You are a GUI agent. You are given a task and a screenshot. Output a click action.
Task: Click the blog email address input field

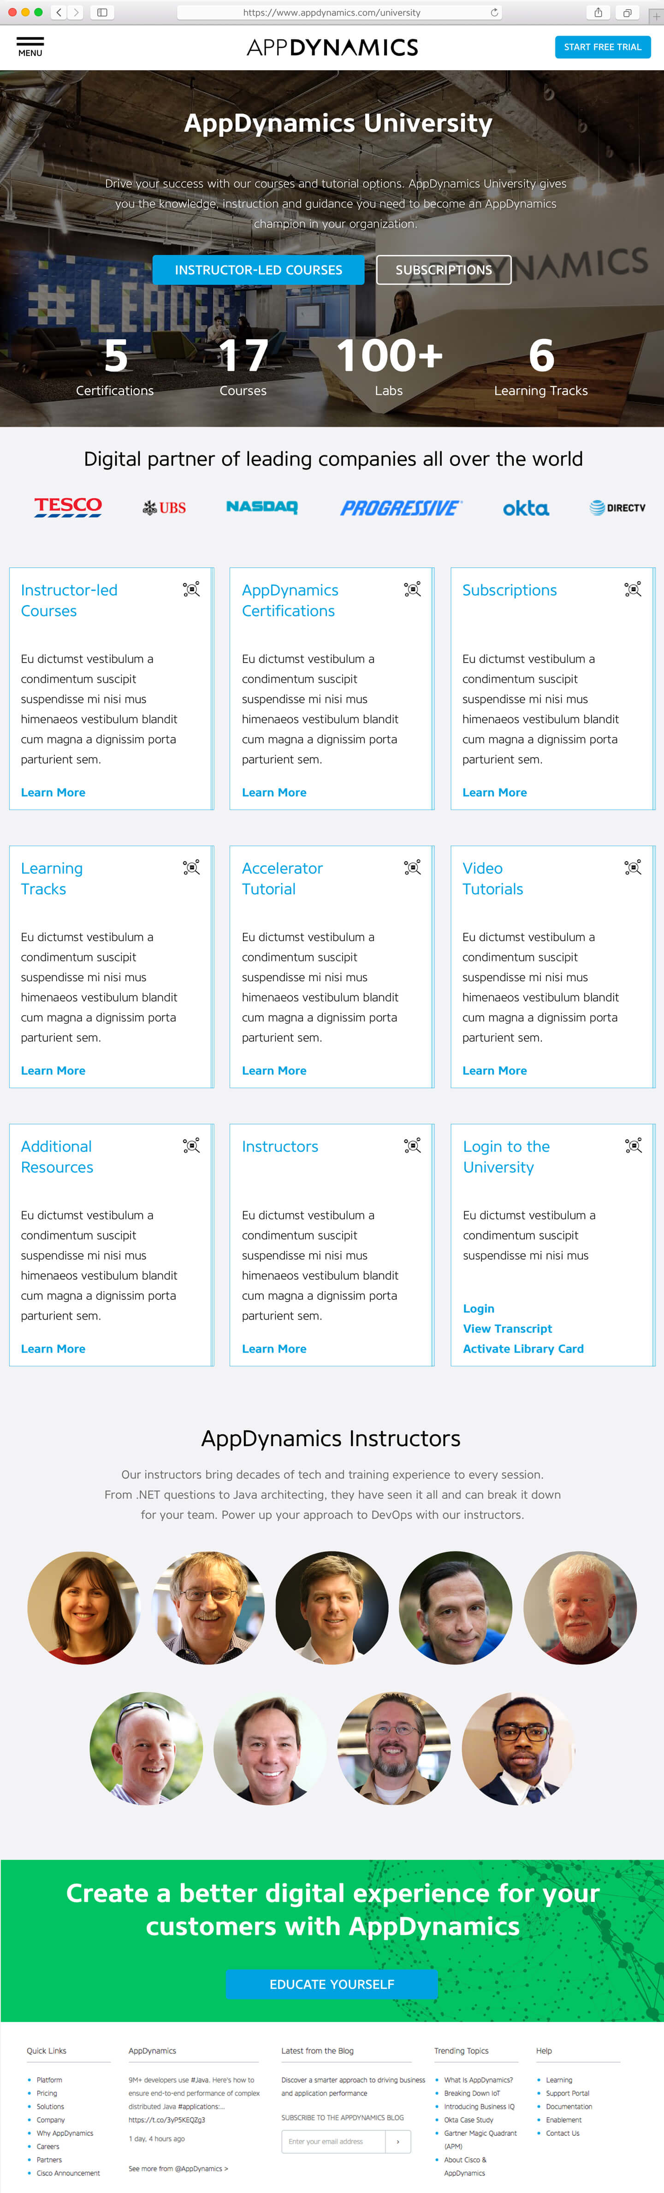click(334, 2141)
